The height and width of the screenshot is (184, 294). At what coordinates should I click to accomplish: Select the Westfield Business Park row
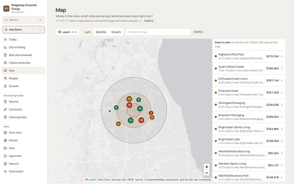point(249,177)
